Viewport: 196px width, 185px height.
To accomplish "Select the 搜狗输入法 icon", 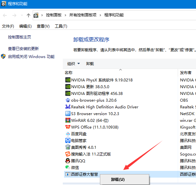I will 68,154.
